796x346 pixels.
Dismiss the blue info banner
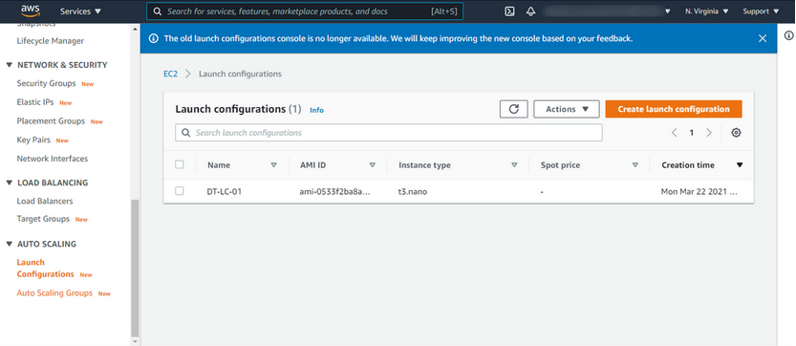coord(763,38)
